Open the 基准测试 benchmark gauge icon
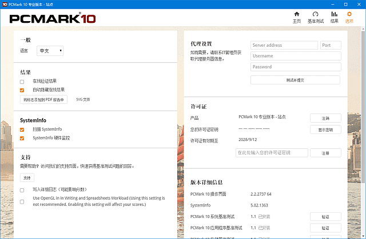The image size is (366, 239). [316, 14]
